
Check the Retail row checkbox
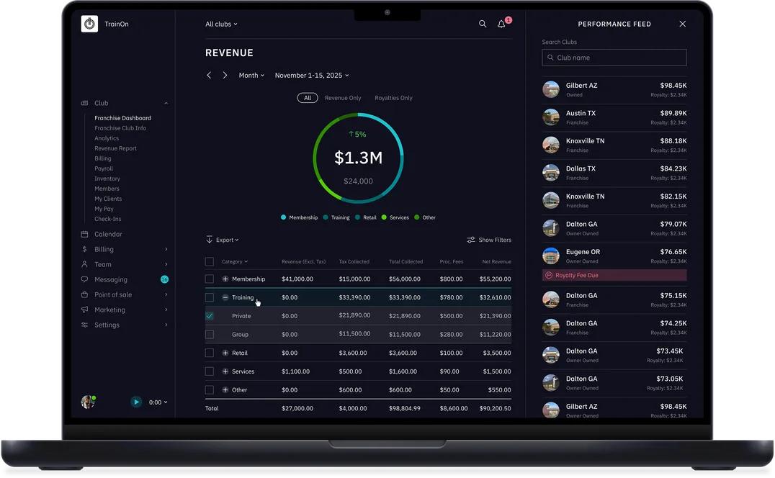210,353
